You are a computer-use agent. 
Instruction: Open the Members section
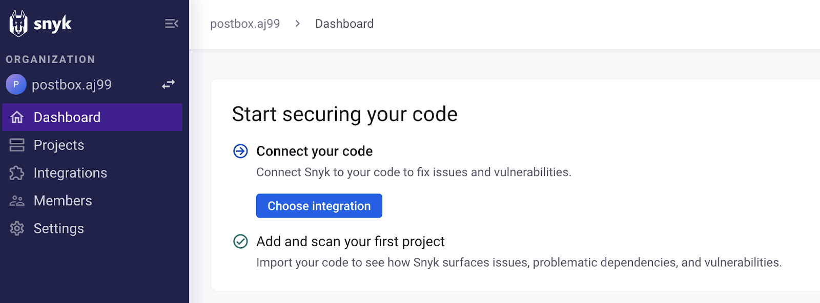coord(92,201)
